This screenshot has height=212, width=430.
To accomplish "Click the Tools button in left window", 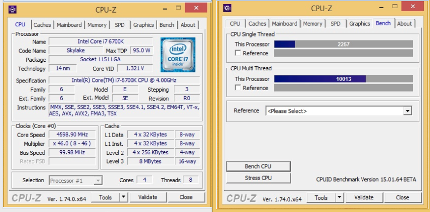I will 106,197.
